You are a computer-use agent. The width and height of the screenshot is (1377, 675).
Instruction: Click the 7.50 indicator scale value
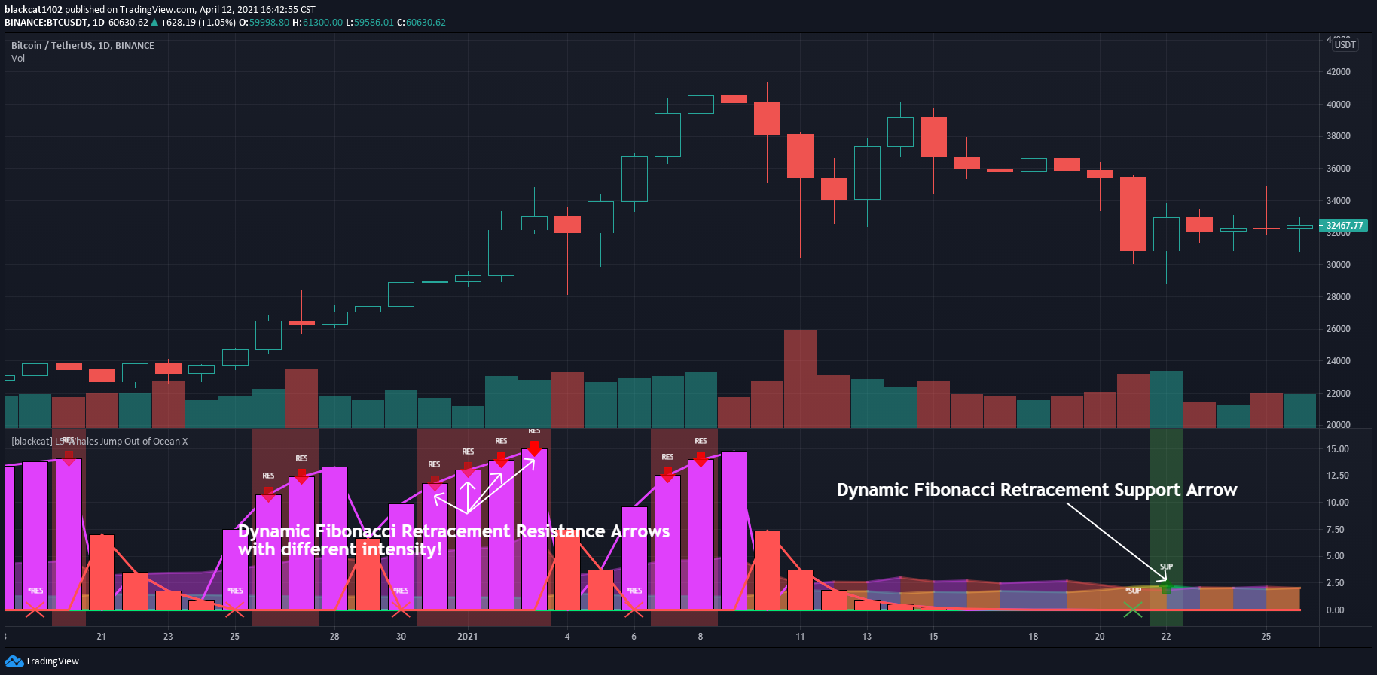pos(1336,530)
